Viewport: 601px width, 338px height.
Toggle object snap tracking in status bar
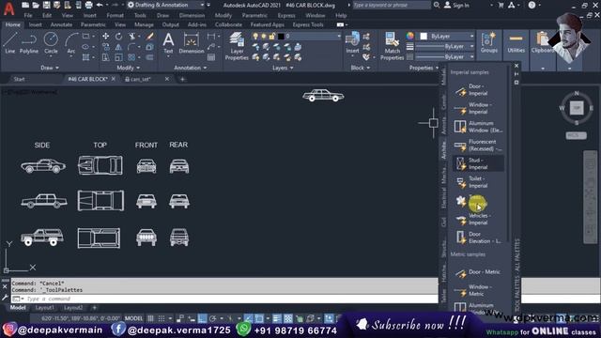pyautogui.click(x=248, y=318)
